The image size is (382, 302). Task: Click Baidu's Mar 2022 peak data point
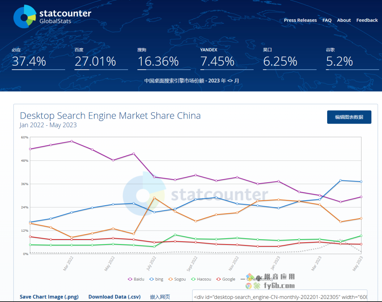coord(71,141)
